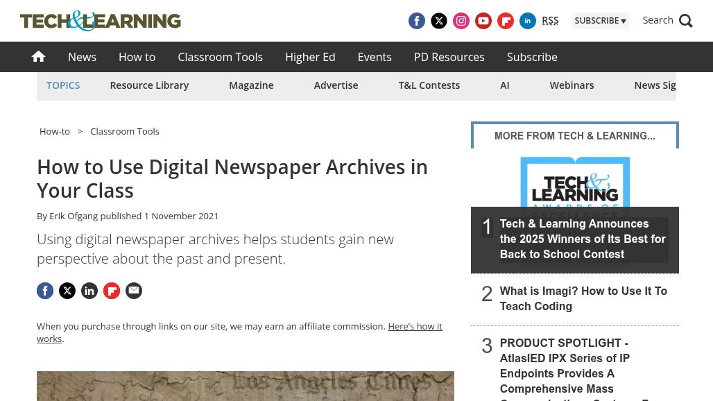Visit the Instagram profile from header
The height and width of the screenshot is (401, 713).
461,21
